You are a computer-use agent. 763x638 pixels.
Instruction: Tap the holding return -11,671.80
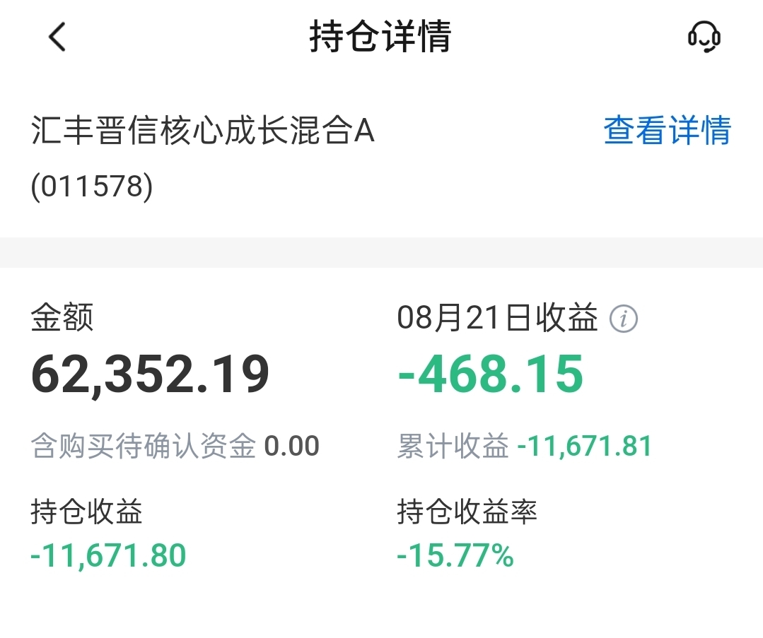(108, 556)
